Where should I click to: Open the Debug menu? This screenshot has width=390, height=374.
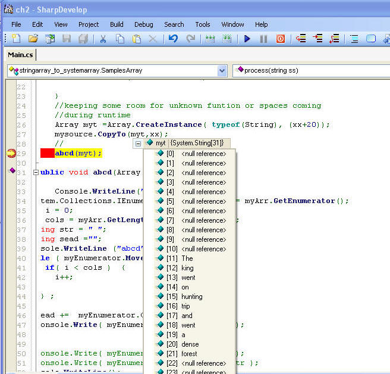click(143, 24)
